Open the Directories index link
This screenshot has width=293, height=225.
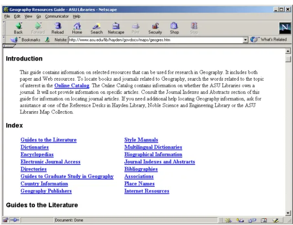34,169
